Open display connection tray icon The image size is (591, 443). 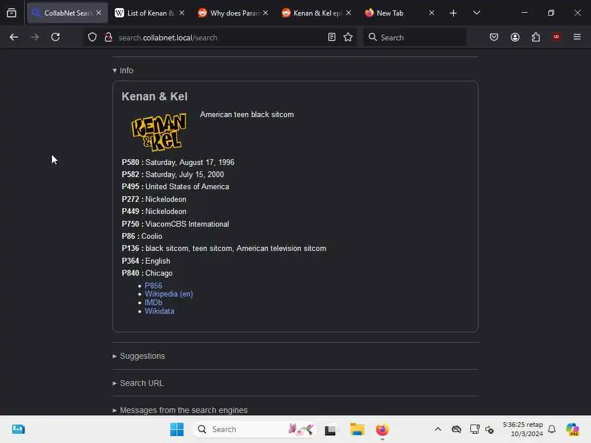(474, 429)
